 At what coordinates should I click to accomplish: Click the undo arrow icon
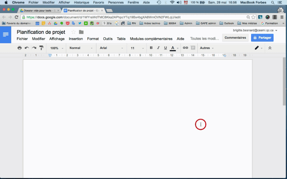pyautogui.click(x=27, y=48)
